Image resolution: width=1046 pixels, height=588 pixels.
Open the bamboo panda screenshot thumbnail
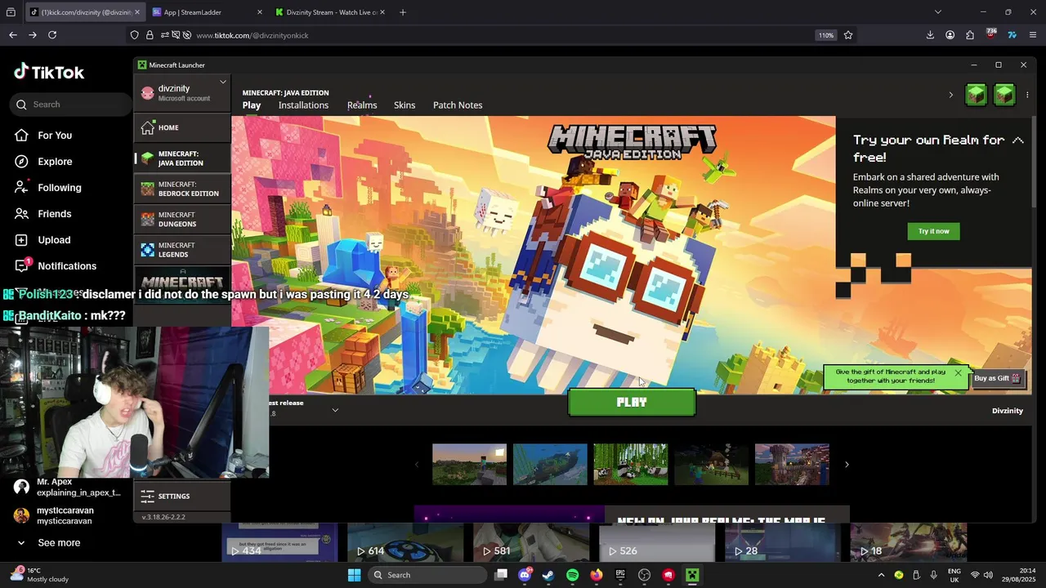point(630,465)
